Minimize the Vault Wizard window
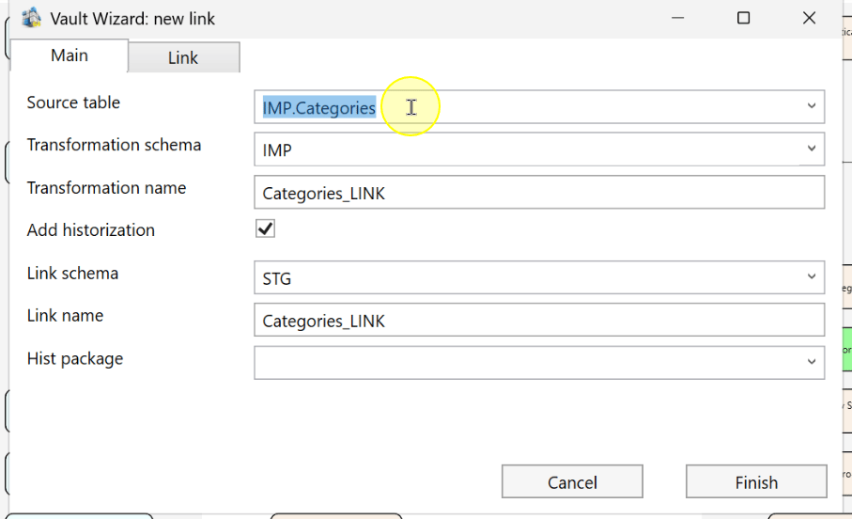 click(677, 18)
